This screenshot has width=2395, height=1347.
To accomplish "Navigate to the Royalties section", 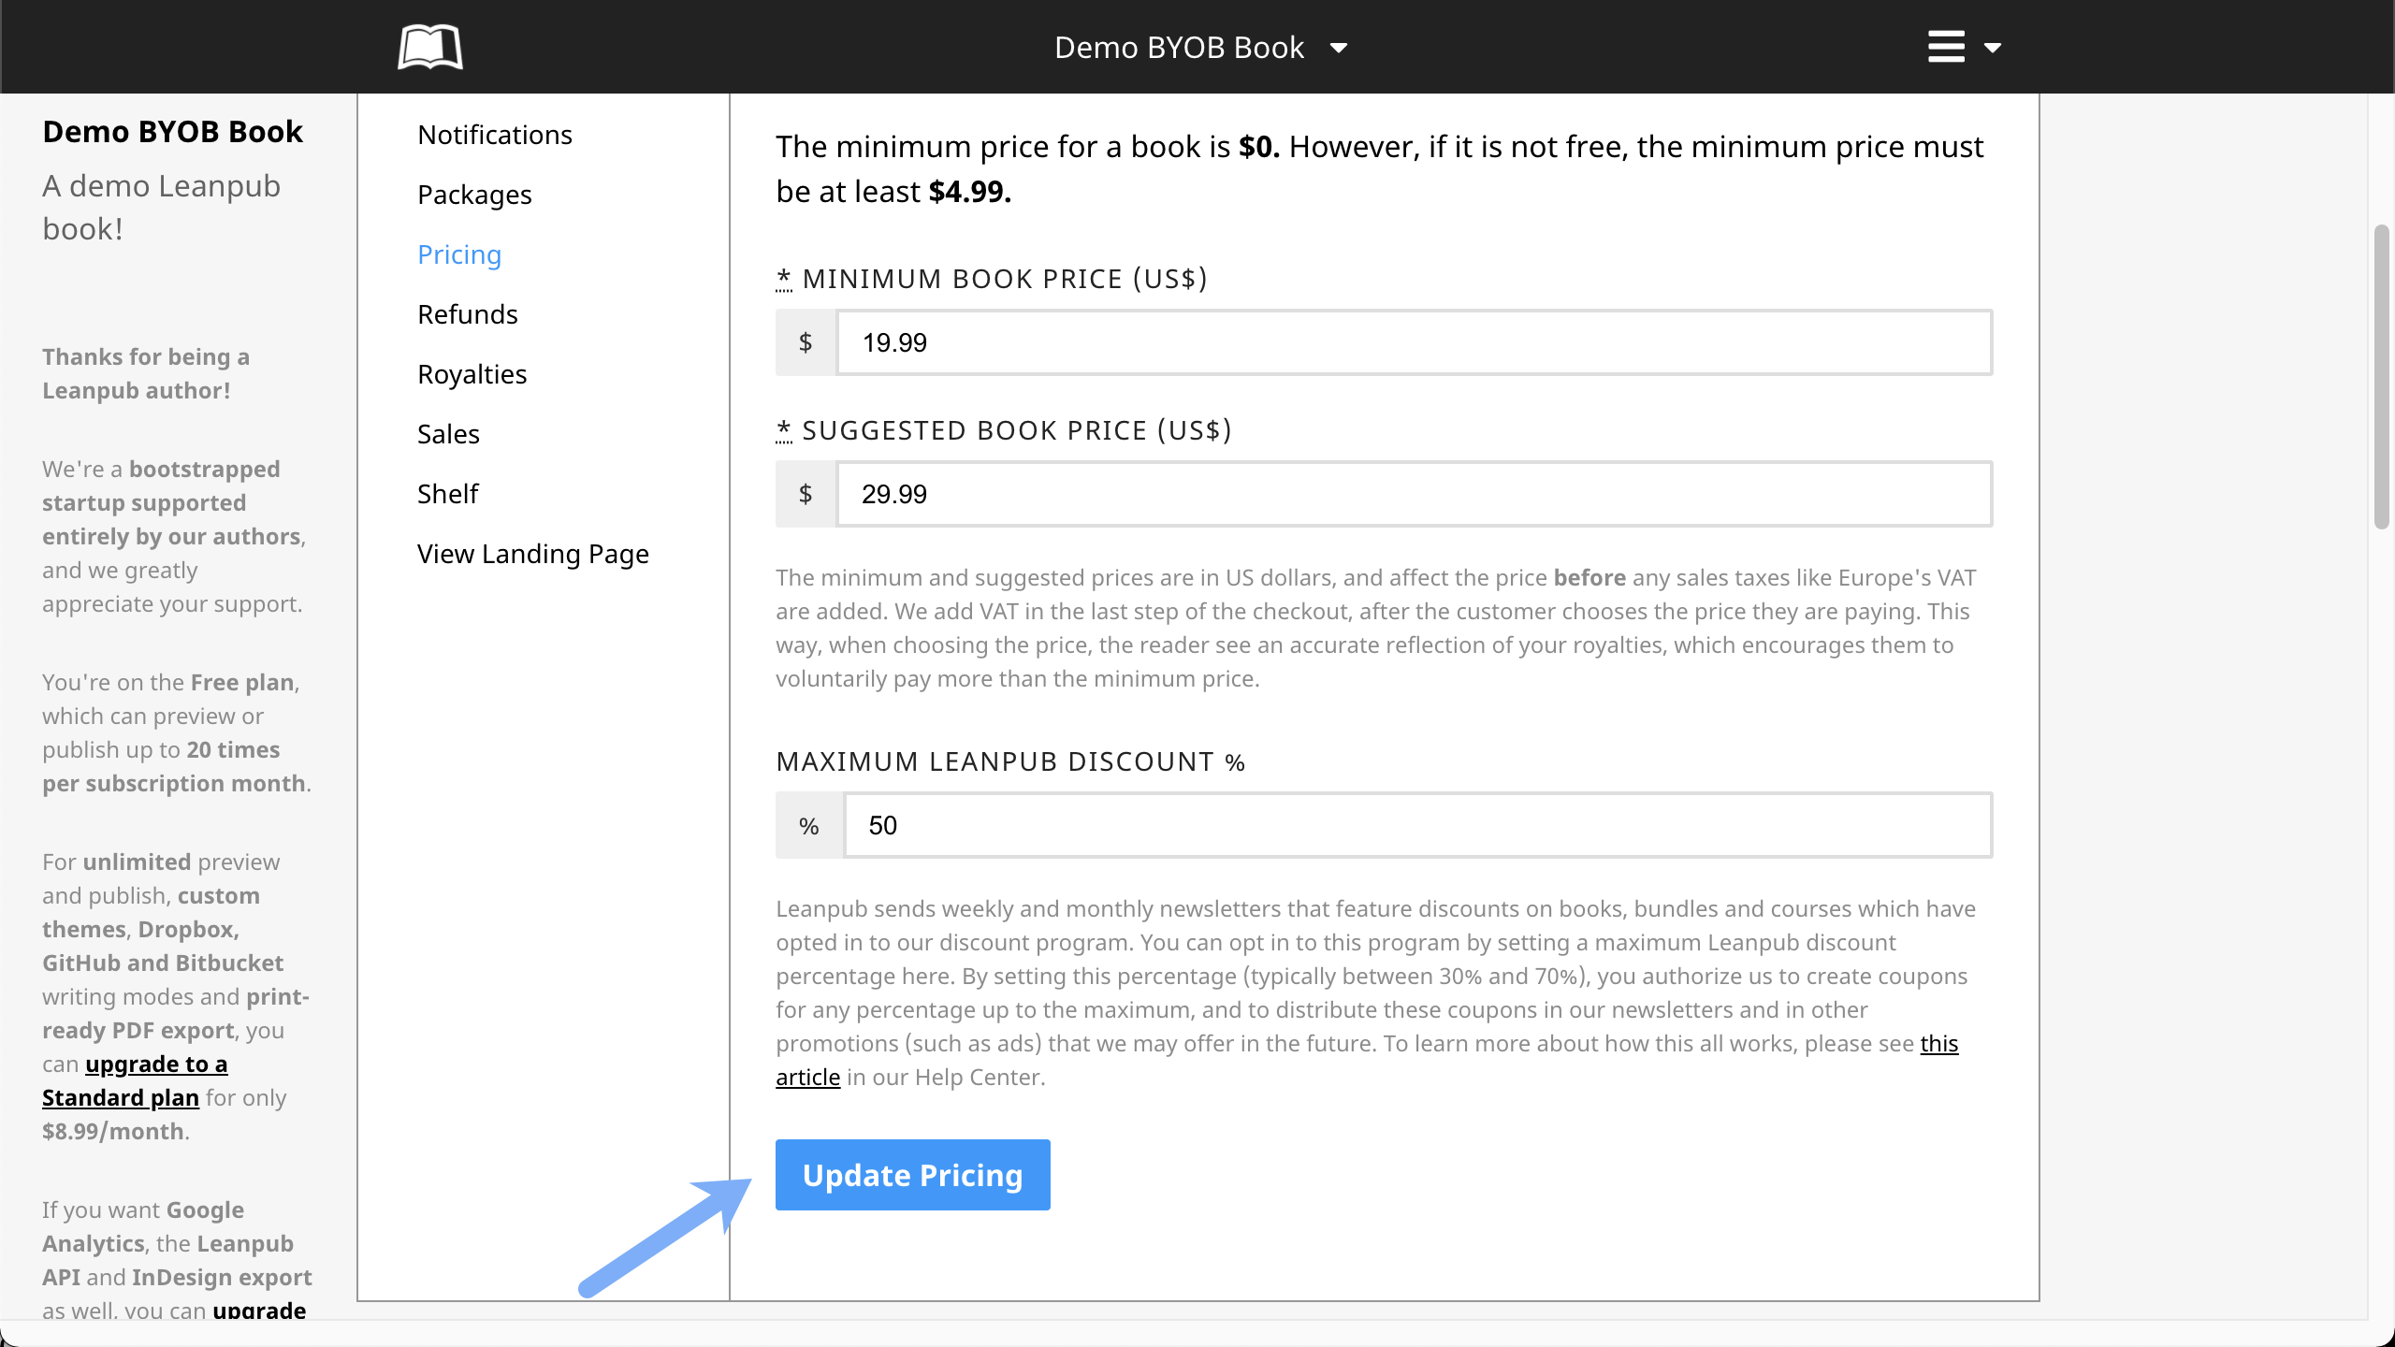I will click(472, 374).
